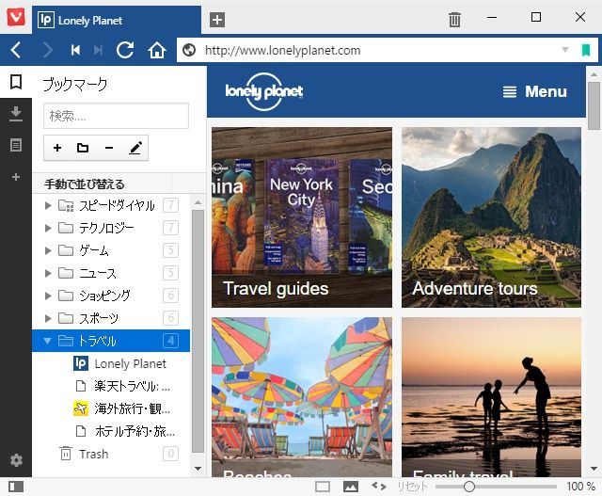Expand the ニュース folder

pyautogui.click(x=48, y=273)
